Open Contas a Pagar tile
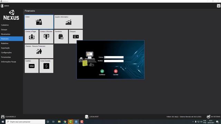The image size is (221, 124). (x=32, y=37)
